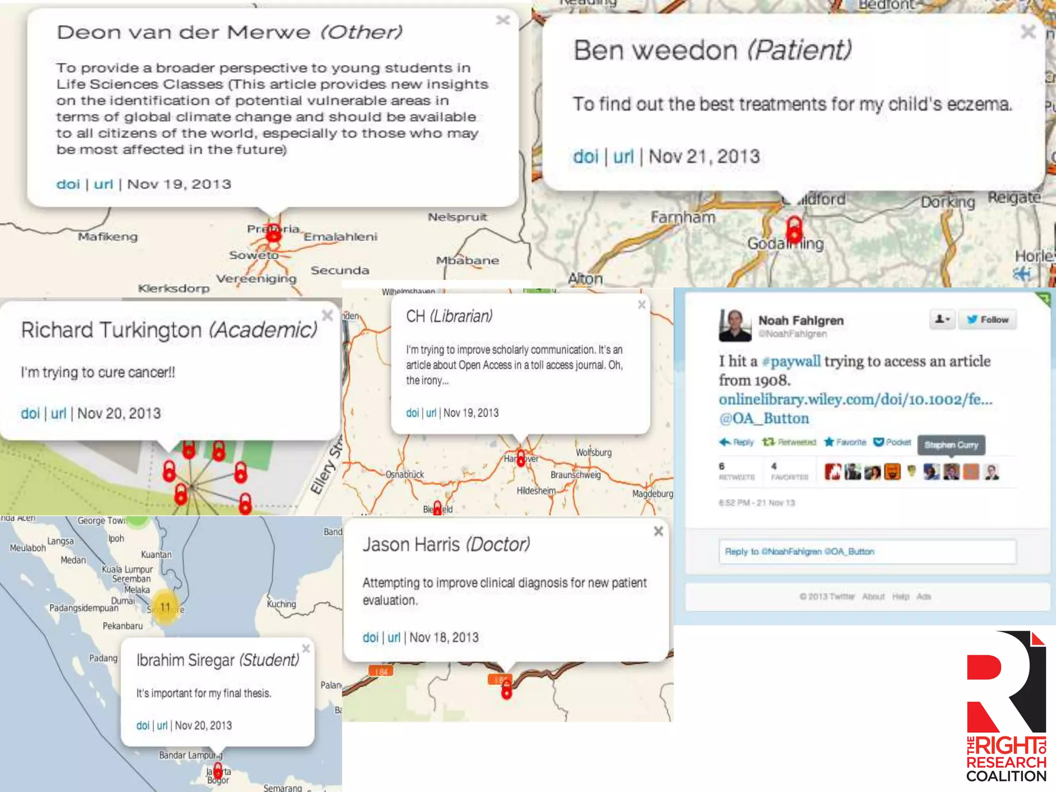Click About in Twitter footer
Viewport: 1056px width, 792px height.
(873, 597)
